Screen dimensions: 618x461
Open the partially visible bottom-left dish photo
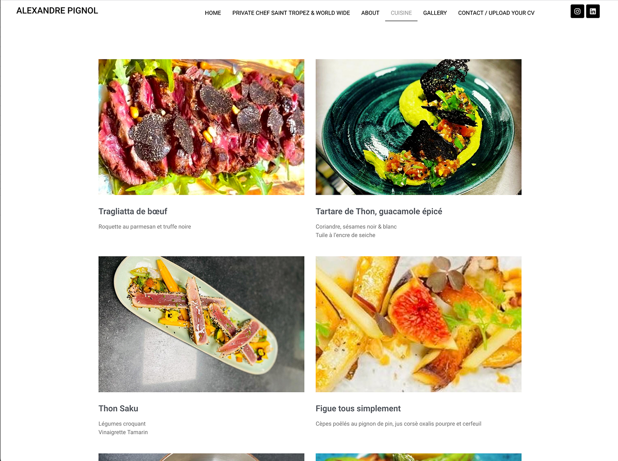click(x=201, y=457)
